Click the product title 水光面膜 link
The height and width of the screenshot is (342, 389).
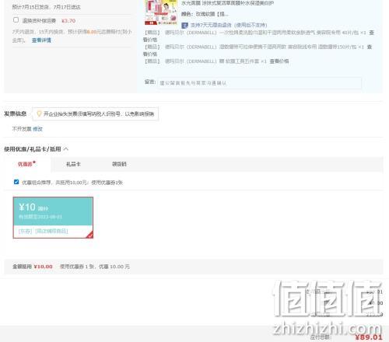[227, 3]
